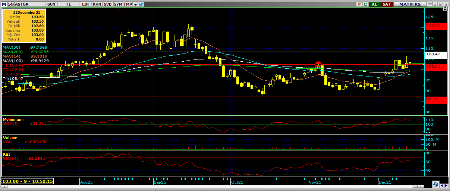Expand the black arrow dropdown after TMP
Viewport: 450px width, 191px height.
(x=136, y=4)
